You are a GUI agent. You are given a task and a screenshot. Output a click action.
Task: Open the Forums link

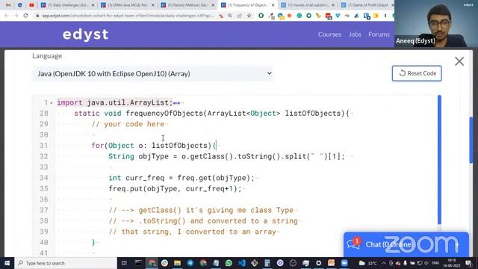point(379,34)
